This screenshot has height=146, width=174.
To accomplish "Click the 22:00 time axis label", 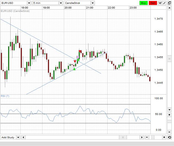I will pos(111,8).
